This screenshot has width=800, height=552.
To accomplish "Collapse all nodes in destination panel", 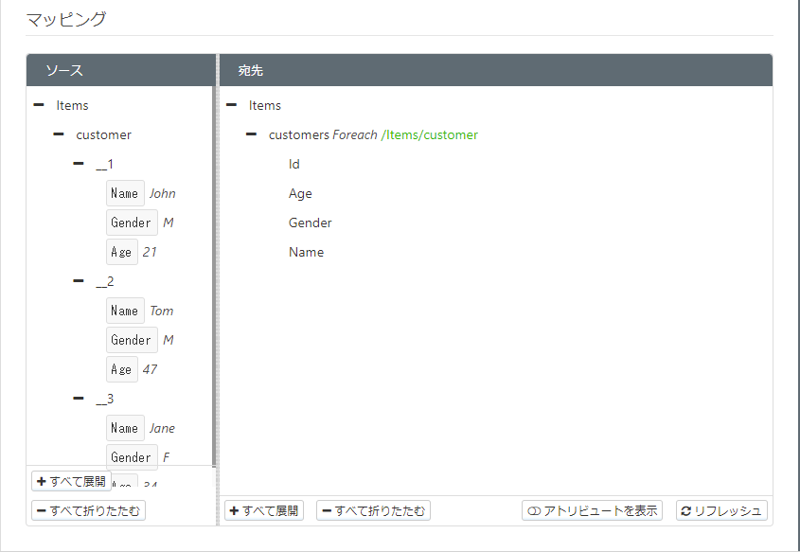I will point(373,510).
